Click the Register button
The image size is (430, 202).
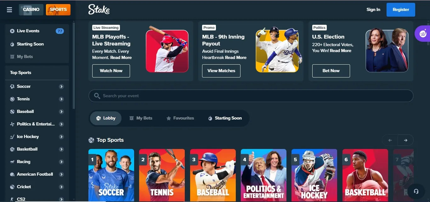point(401,10)
